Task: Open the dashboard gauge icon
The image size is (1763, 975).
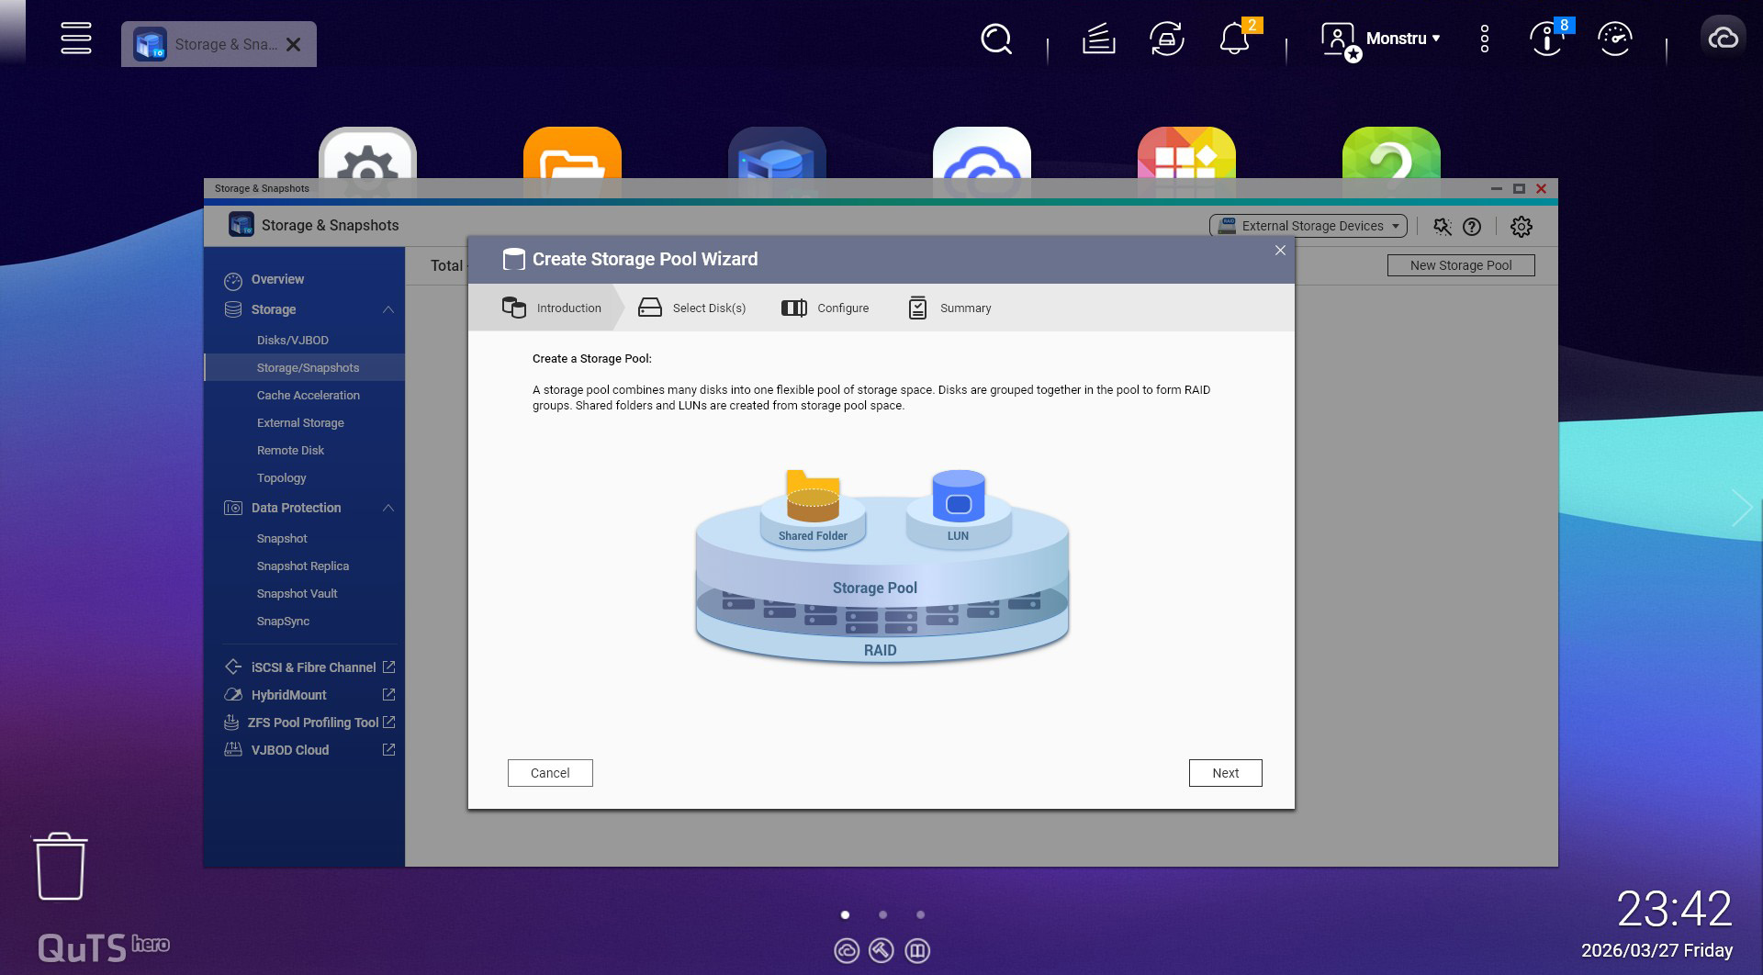Action: [x=1614, y=39]
